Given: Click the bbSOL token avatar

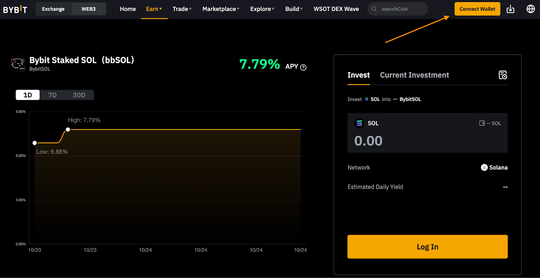Looking at the screenshot, I should pos(18,64).
